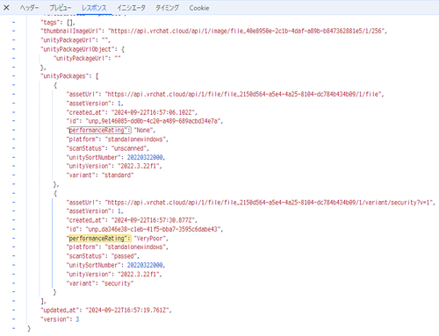The image size is (439, 336).
Task: Click the fold marker on the tags line
Action: [13, 22]
